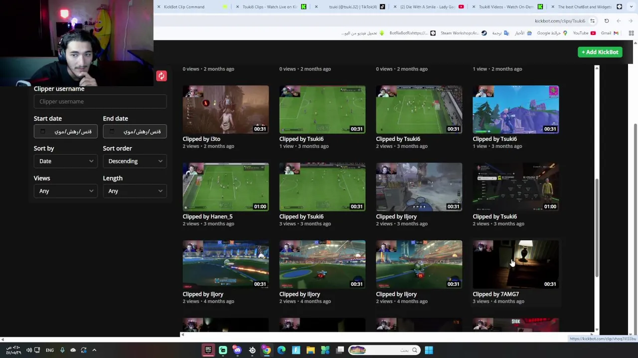The image size is (638, 358).
Task: Open the Tsuki6 1:00 lineup screen clip thumbnail
Action: pos(515,187)
